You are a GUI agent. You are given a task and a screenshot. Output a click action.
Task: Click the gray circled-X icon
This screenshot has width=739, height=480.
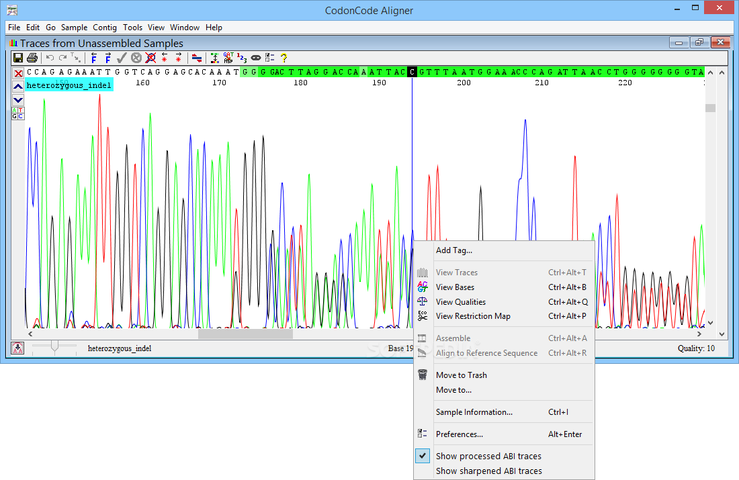(136, 58)
